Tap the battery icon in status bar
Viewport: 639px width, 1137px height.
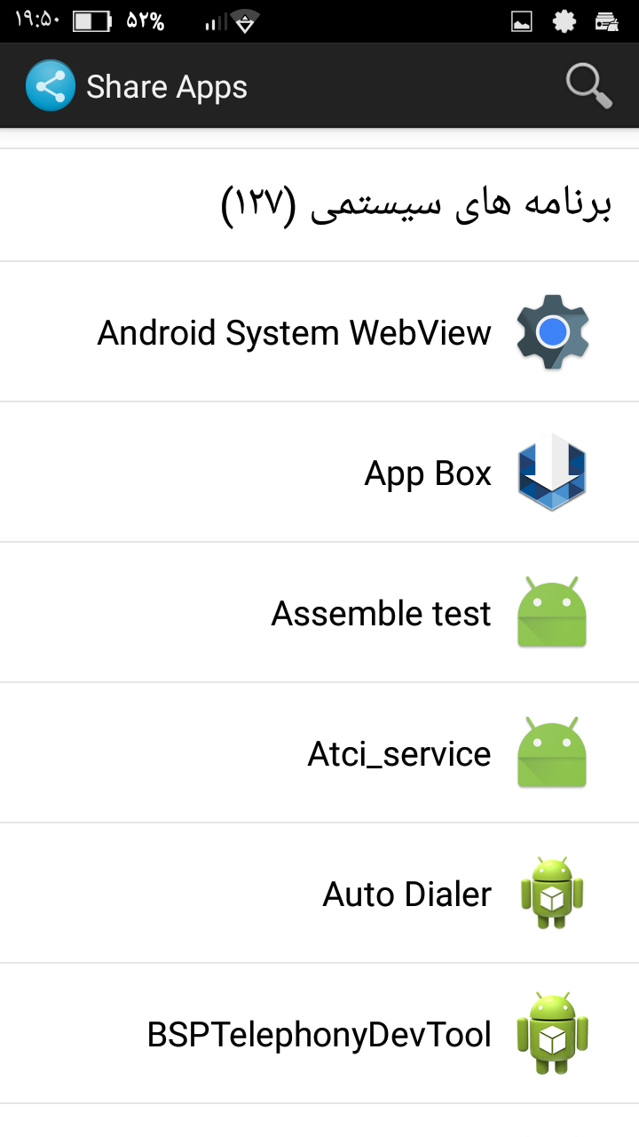[92, 21]
